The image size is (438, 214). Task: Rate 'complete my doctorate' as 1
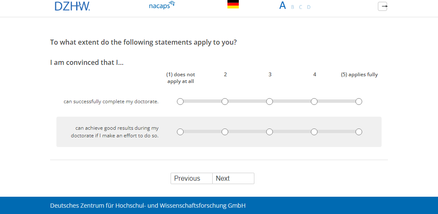(x=180, y=102)
